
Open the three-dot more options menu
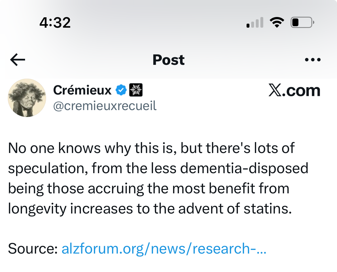click(313, 60)
